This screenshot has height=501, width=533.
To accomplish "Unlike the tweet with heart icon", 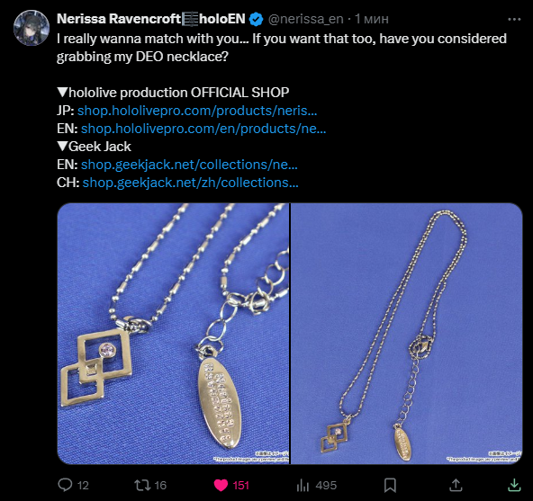I will coord(221,485).
